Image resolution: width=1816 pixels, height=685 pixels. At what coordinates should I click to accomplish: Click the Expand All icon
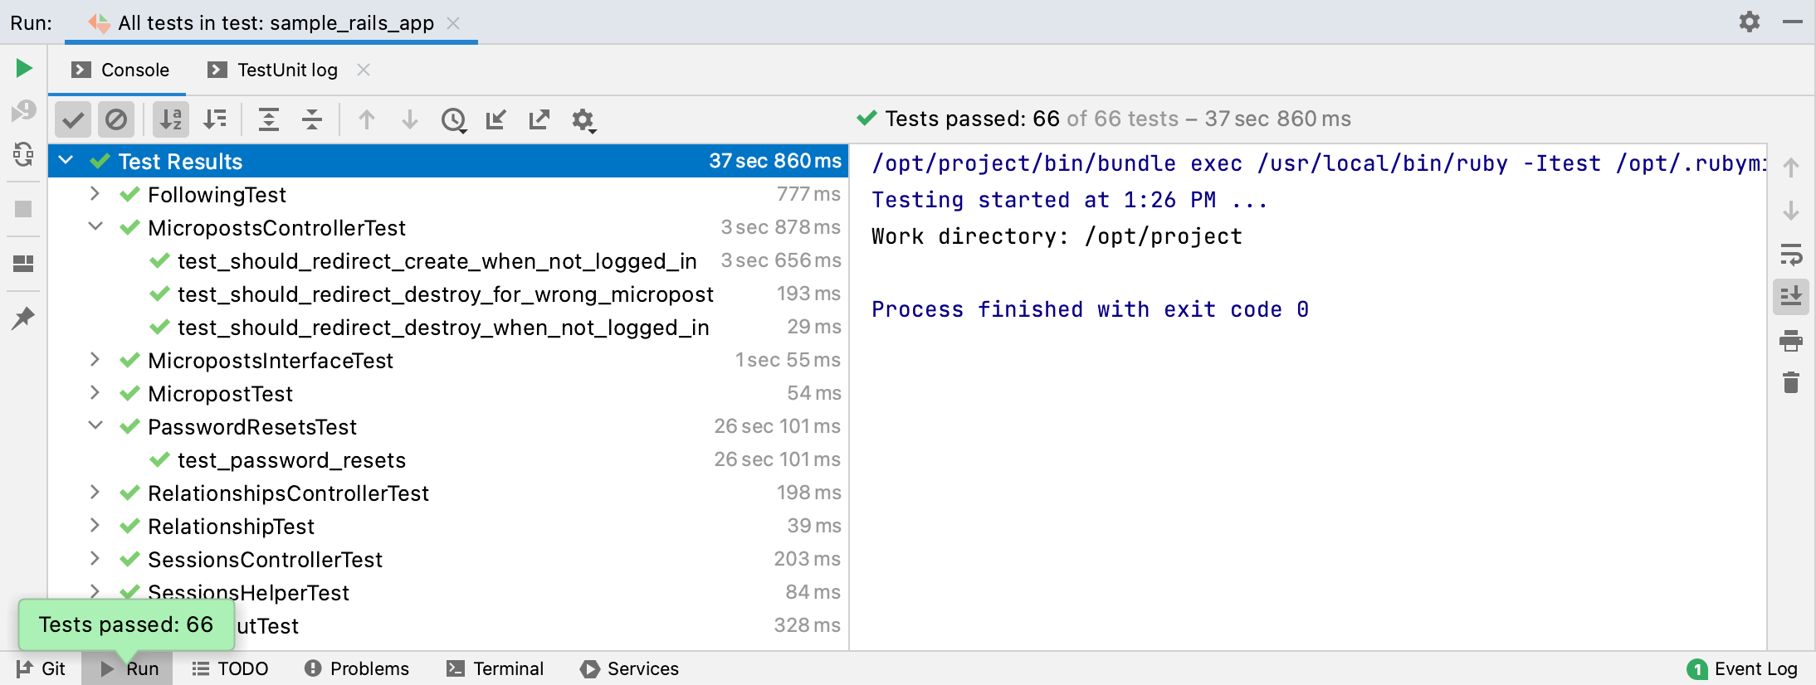click(268, 119)
